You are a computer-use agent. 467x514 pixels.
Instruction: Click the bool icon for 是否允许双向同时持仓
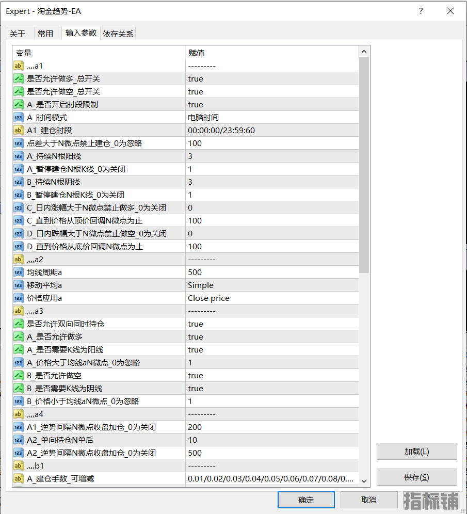(x=19, y=324)
